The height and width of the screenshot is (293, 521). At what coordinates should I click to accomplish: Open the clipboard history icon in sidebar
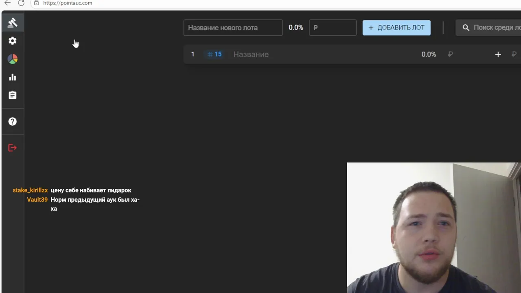tap(13, 95)
